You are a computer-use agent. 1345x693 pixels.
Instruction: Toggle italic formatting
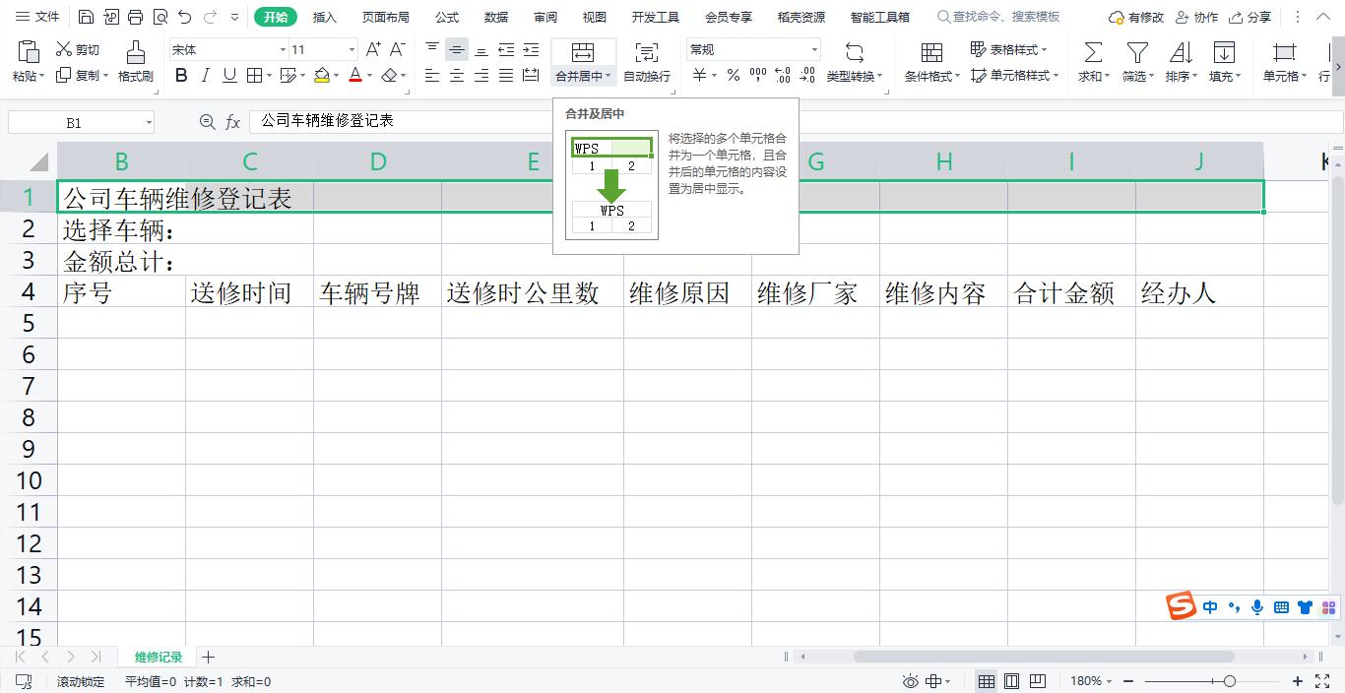pyautogui.click(x=205, y=75)
